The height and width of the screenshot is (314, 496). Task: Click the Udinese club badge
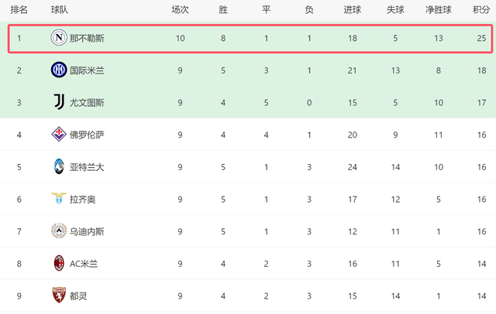[59, 230]
